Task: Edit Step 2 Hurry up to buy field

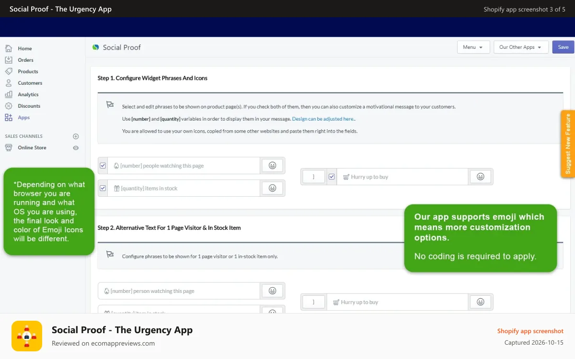Action: (x=397, y=302)
